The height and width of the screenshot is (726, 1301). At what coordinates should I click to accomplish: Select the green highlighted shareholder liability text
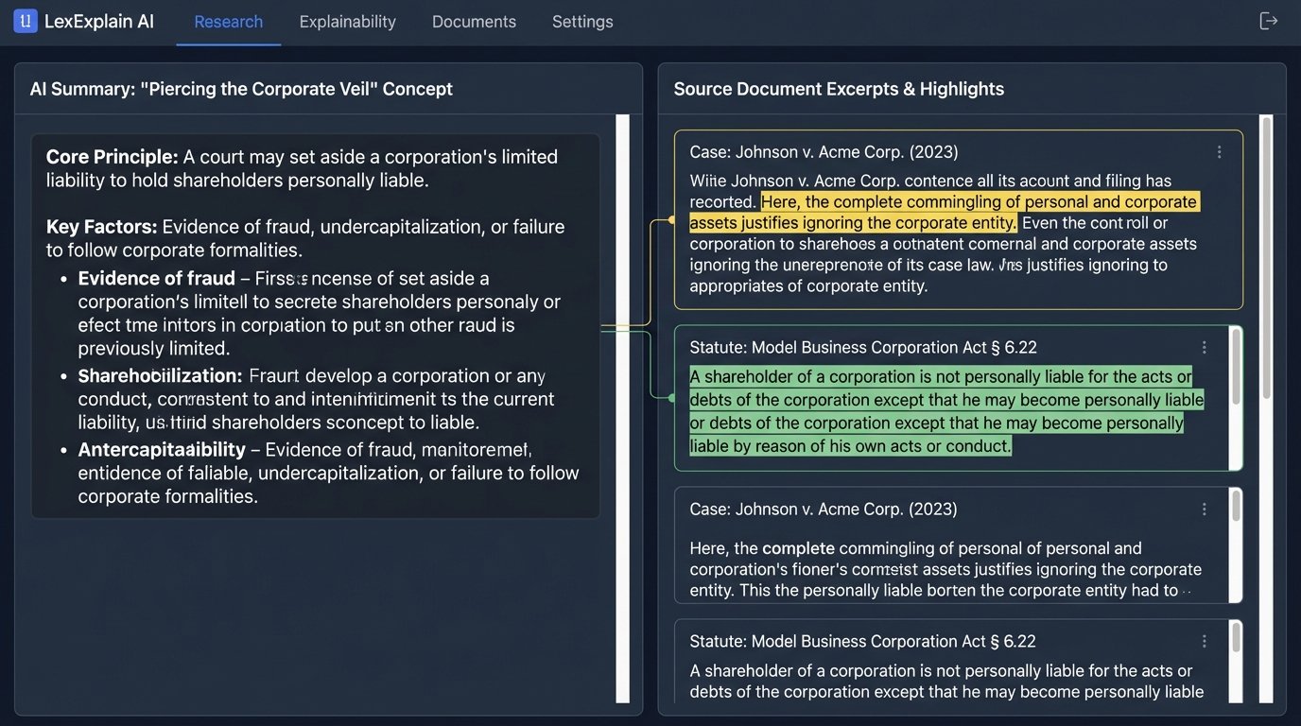tap(945, 410)
